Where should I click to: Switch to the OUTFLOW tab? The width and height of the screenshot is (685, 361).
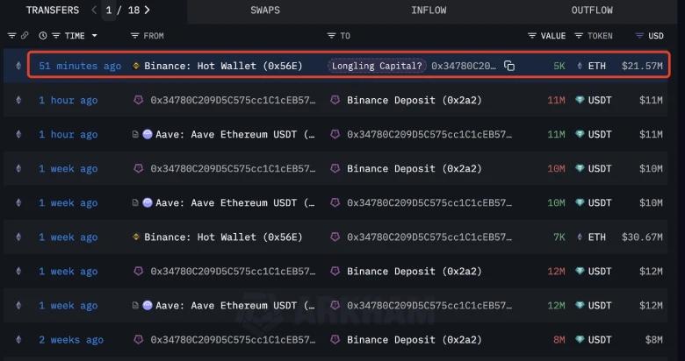592,11
